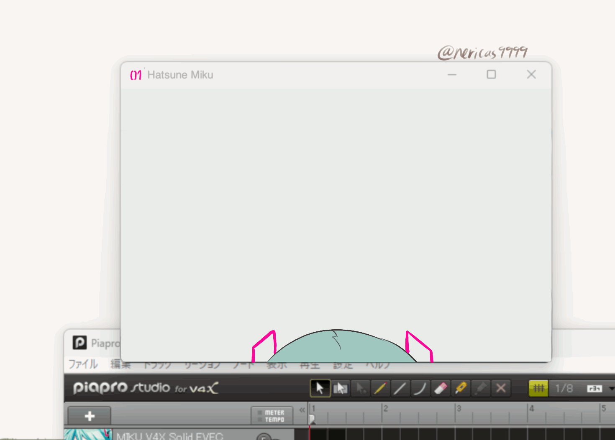Click measure 5 on the timeline ruler
Screen dimensions: 615x440
click(604, 408)
